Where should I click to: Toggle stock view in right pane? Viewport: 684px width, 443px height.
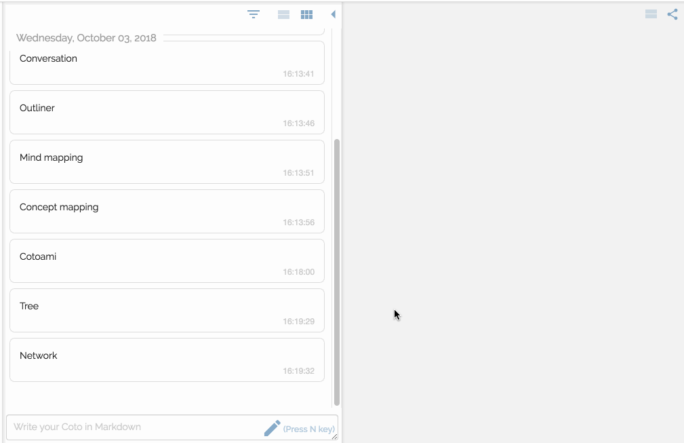[x=651, y=14]
